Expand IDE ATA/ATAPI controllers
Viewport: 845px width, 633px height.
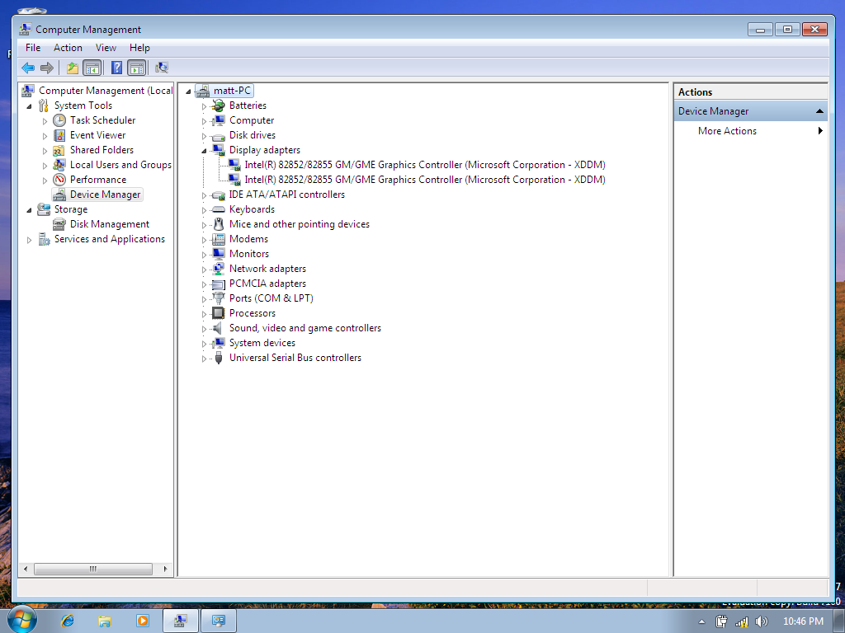[x=205, y=195]
